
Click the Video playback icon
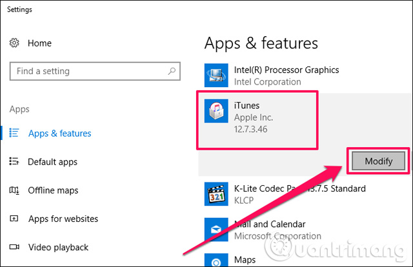point(15,247)
